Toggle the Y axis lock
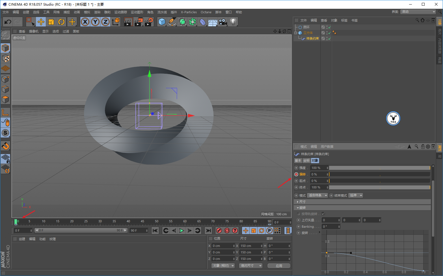This screenshot has height=276, width=443. (x=95, y=22)
